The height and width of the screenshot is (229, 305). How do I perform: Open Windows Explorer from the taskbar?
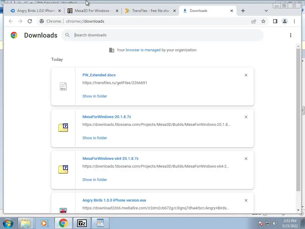(26, 223)
